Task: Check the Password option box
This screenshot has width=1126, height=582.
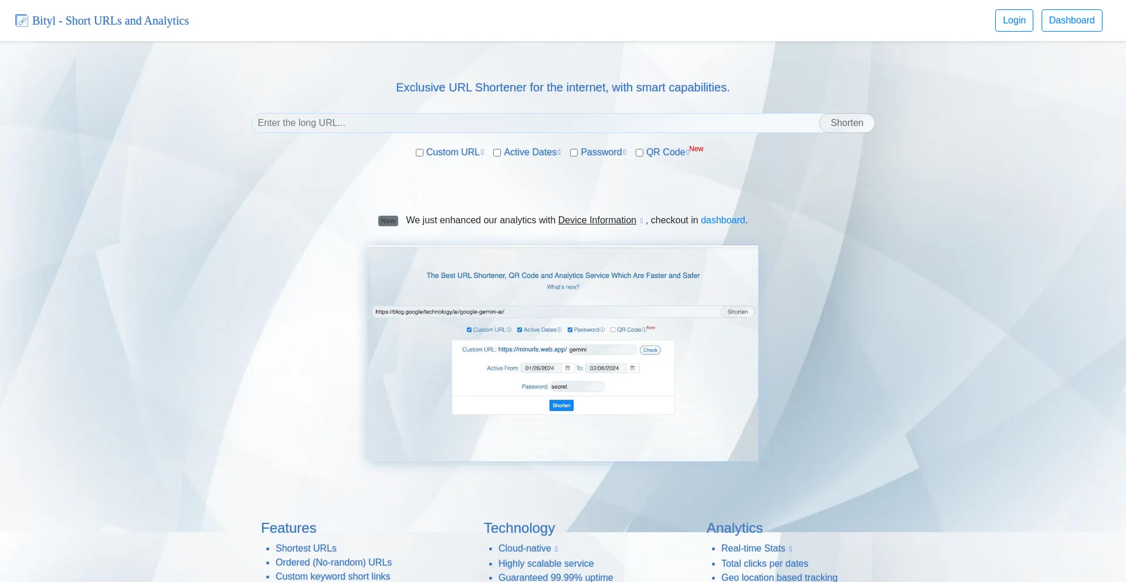Action: pos(574,153)
